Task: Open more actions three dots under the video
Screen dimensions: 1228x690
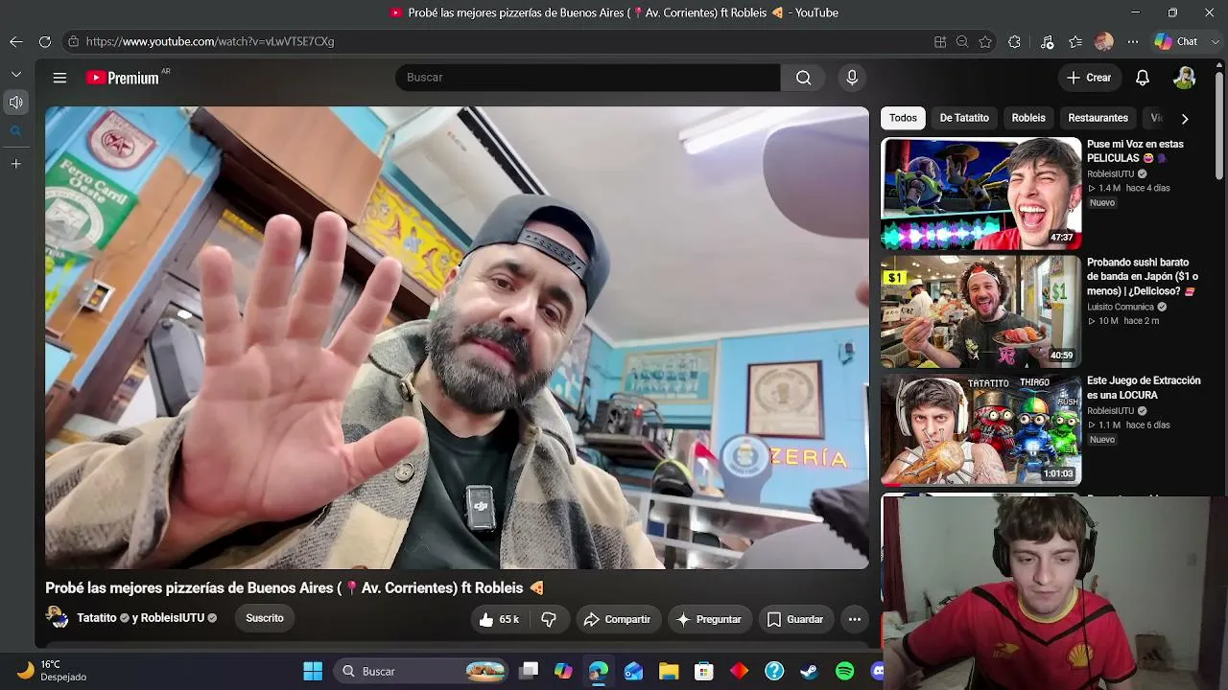Action: click(855, 619)
